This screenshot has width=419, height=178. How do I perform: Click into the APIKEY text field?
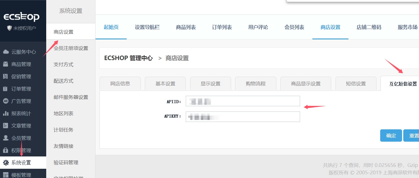click(x=243, y=116)
